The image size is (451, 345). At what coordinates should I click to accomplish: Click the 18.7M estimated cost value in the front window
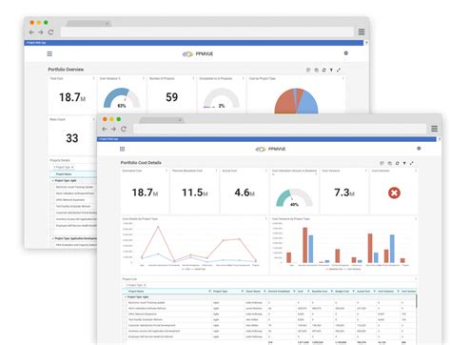(x=145, y=193)
